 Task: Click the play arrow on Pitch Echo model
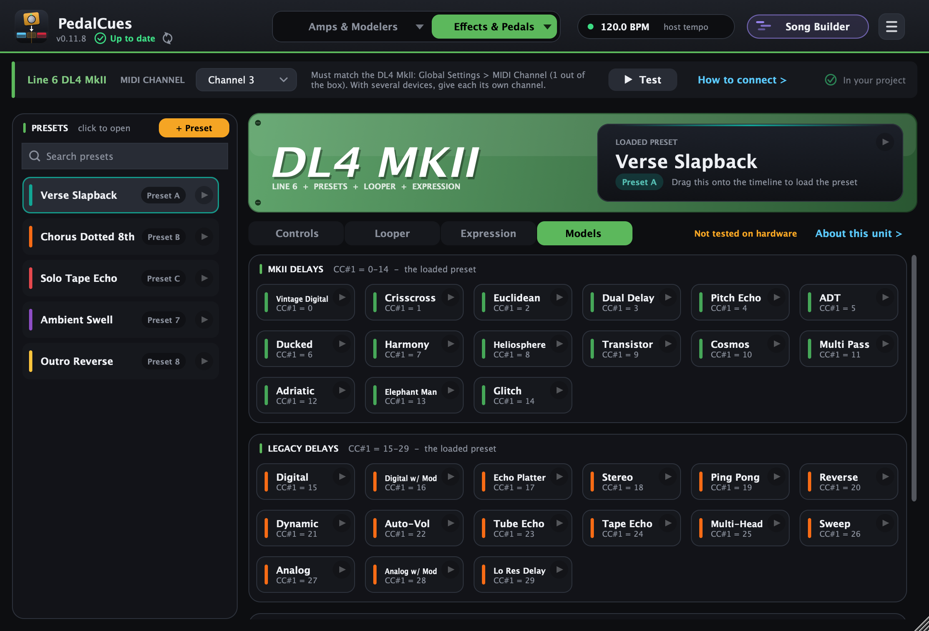pos(777,297)
